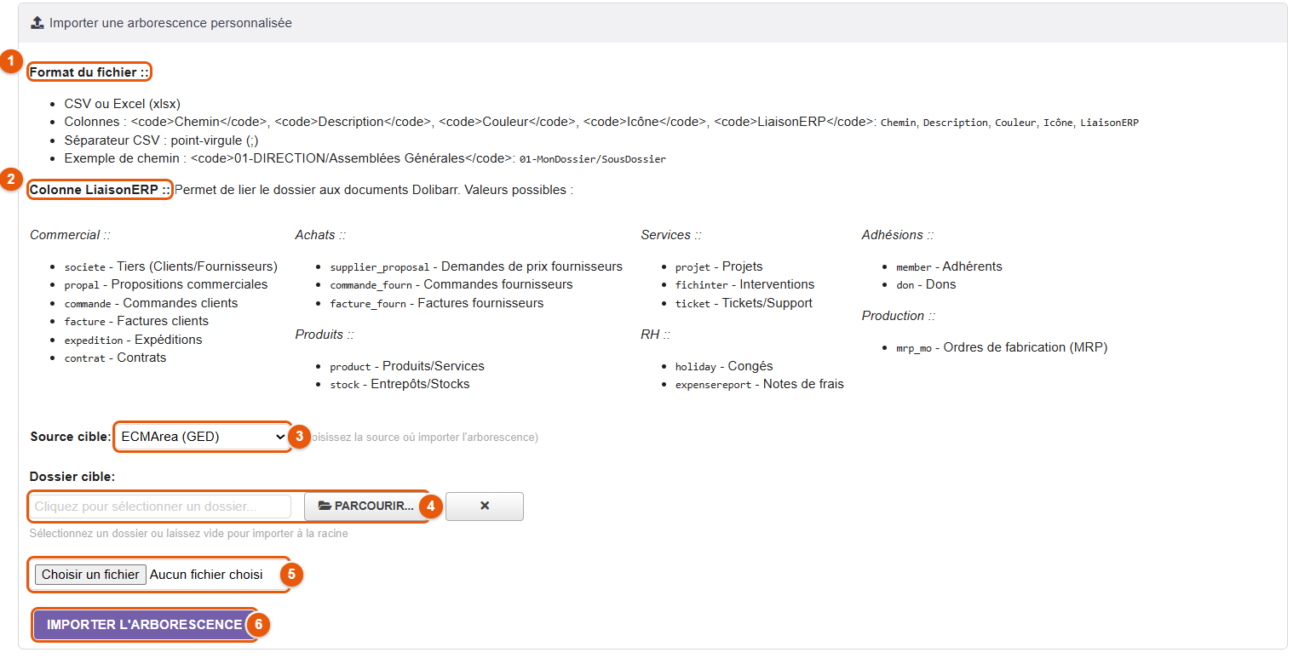Click the "supplier_proposal" list entry
The width and height of the screenshot is (1299, 664).
pos(477,266)
